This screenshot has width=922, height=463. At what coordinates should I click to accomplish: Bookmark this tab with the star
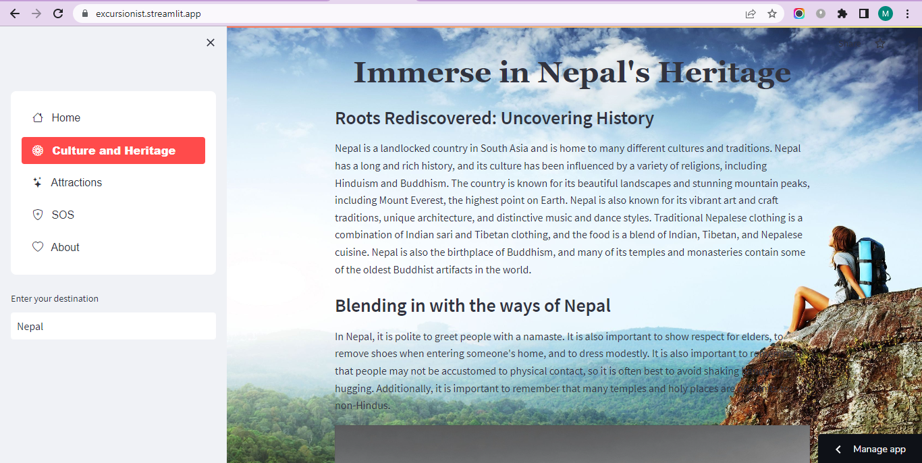(772, 13)
